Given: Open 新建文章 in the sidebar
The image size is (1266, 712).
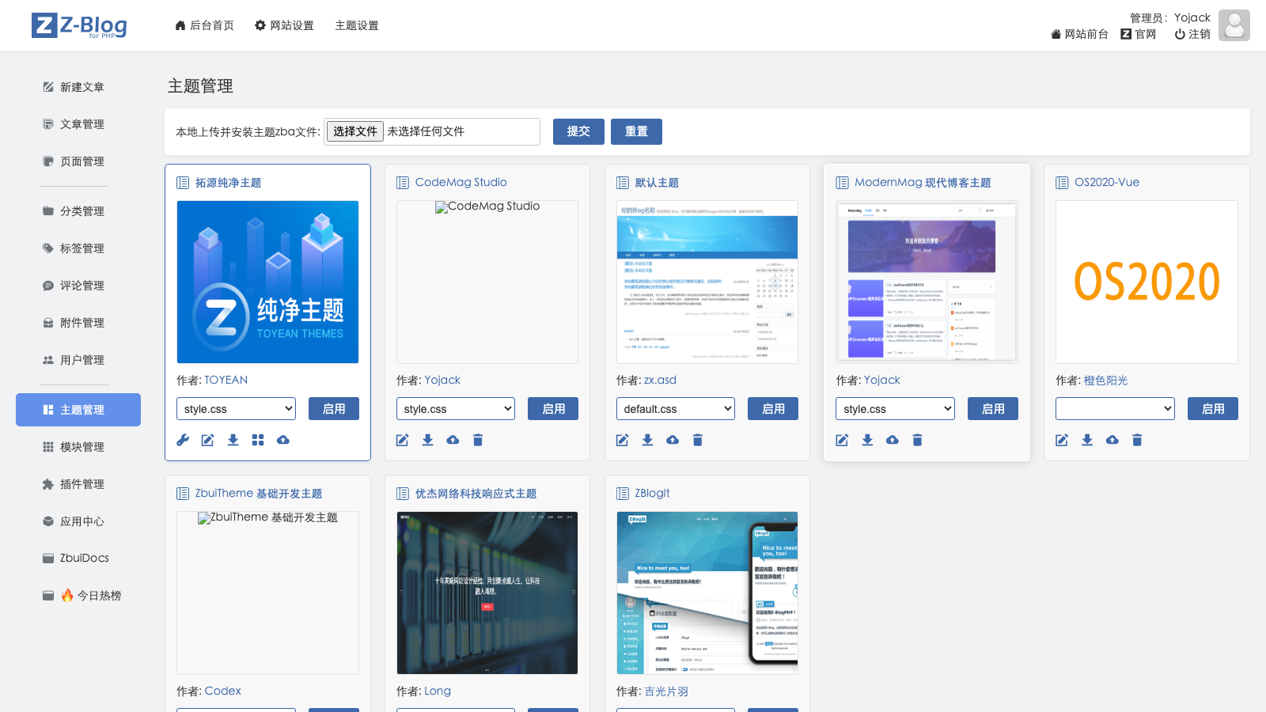Looking at the screenshot, I should coord(78,87).
